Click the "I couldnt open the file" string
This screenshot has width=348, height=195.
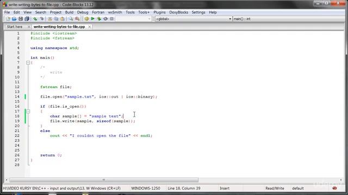(100, 135)
